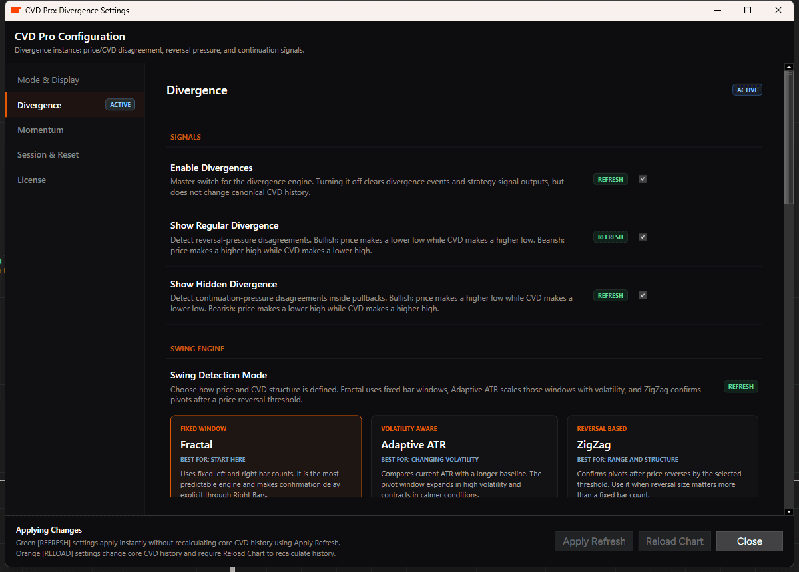Image resolution: width=799 pixels, height=572 pixels.
Task: Click the Applying Changes heading
Action: coord(49,530)
